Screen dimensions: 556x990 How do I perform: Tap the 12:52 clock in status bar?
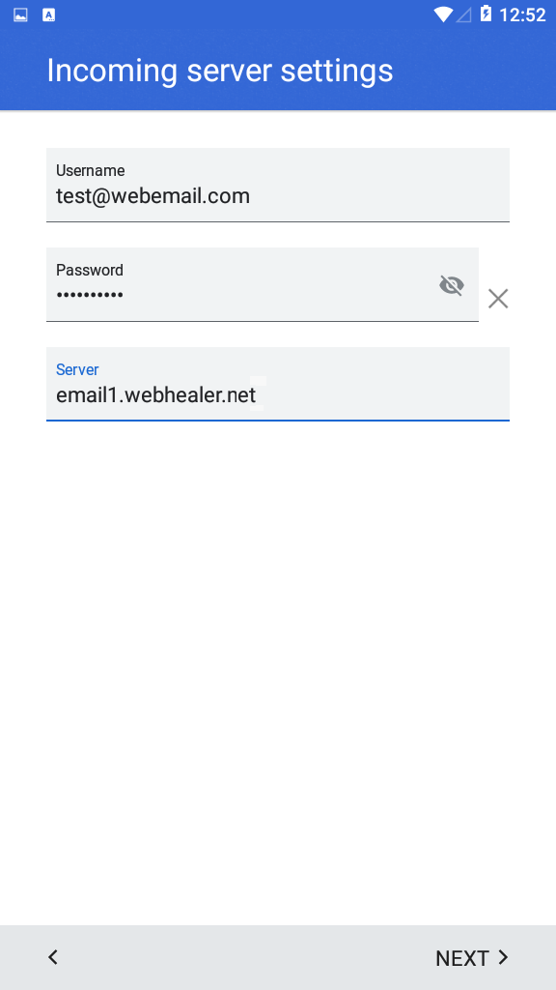522,15
